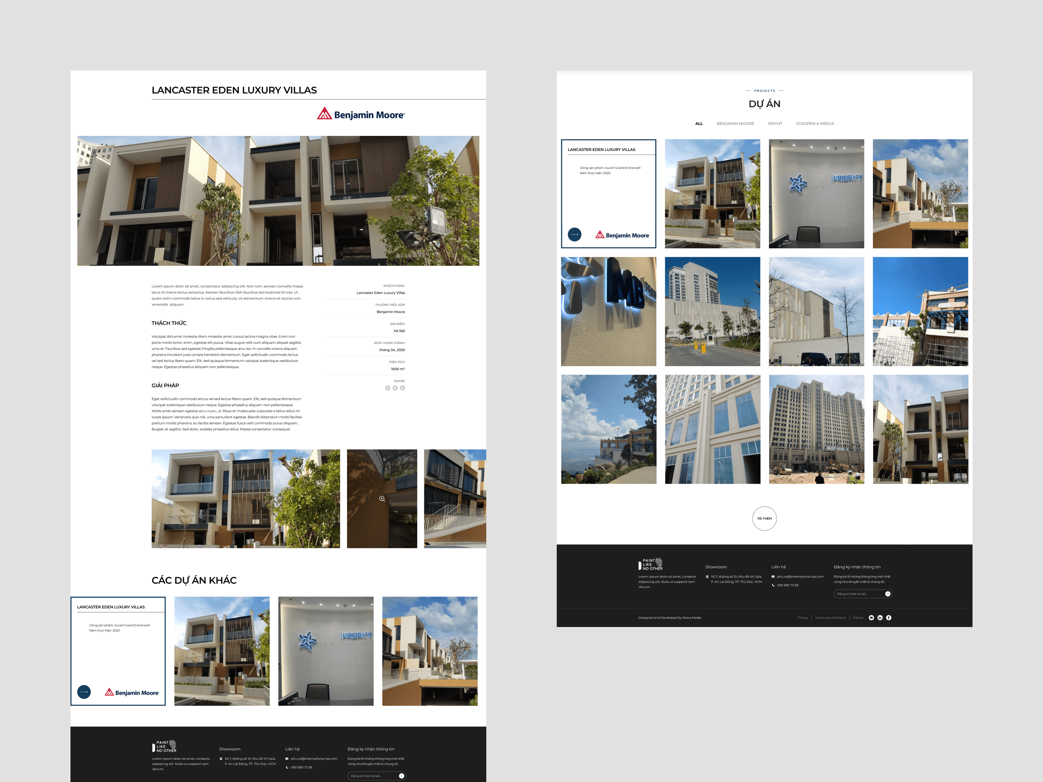Select the ALL filter tab

[699, 124]
